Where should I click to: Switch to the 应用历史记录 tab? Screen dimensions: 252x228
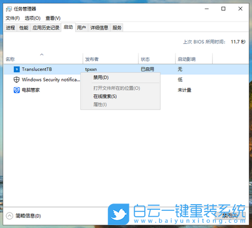tap(46, 28)
